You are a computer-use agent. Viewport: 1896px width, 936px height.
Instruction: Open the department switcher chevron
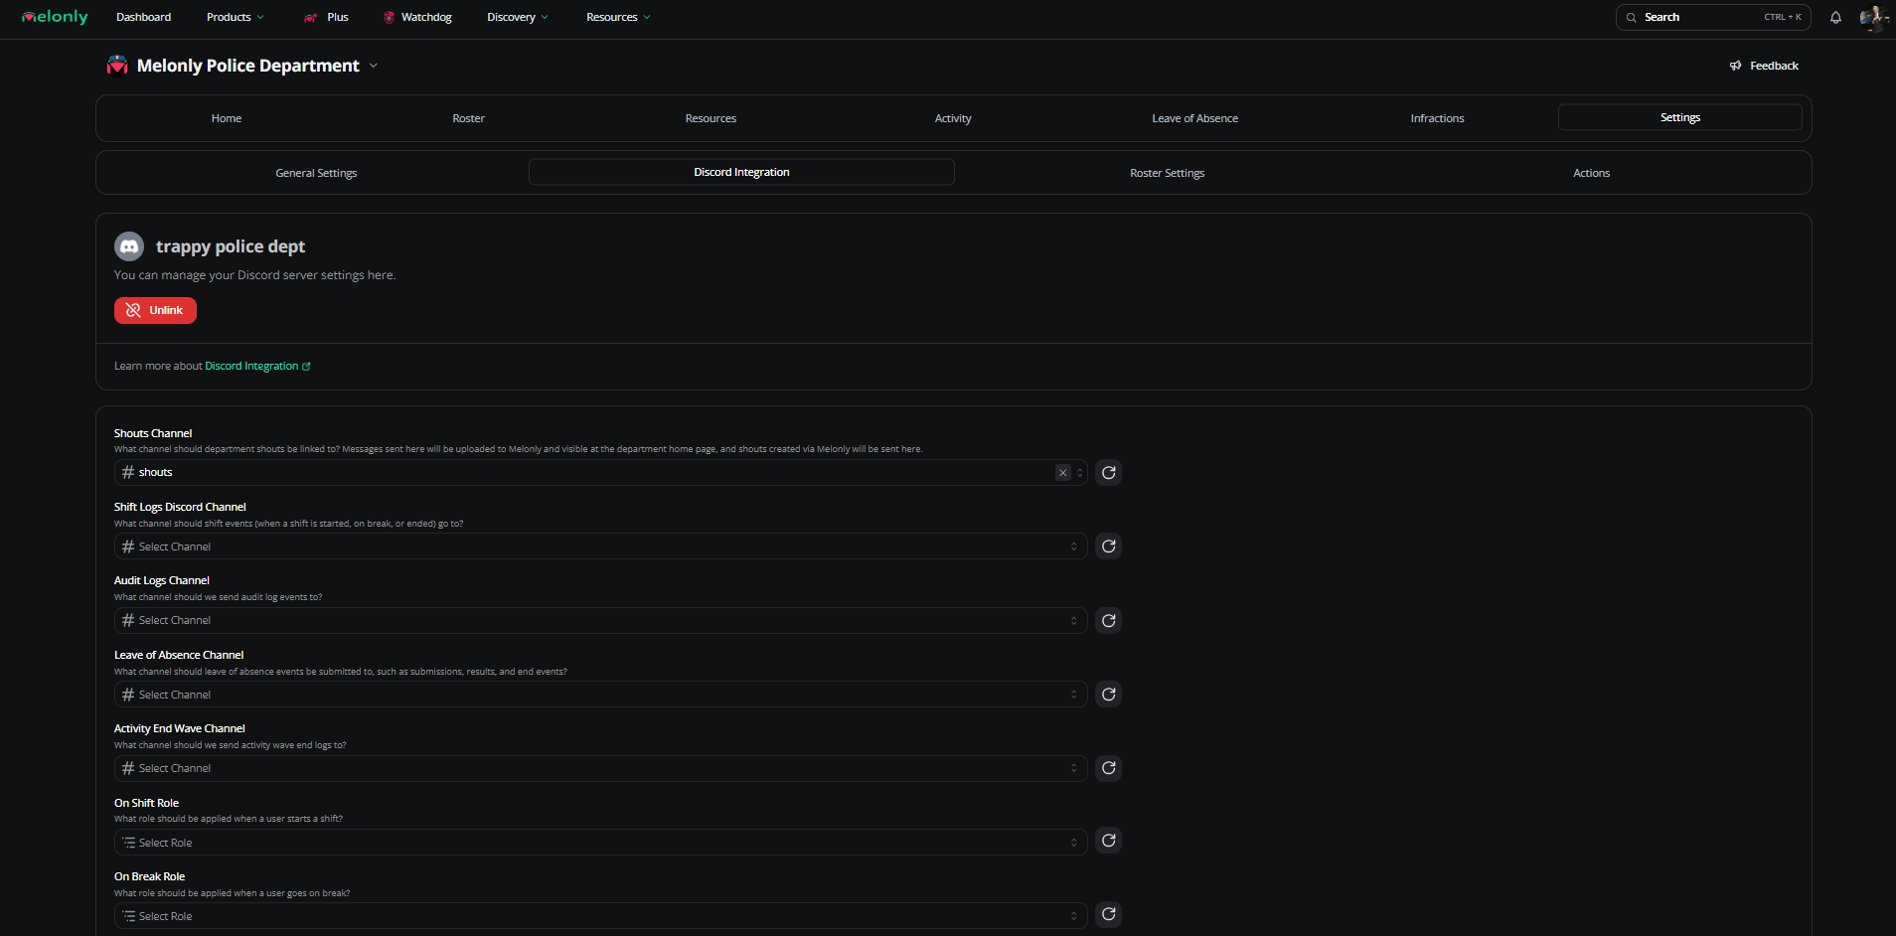click(374, 66)
